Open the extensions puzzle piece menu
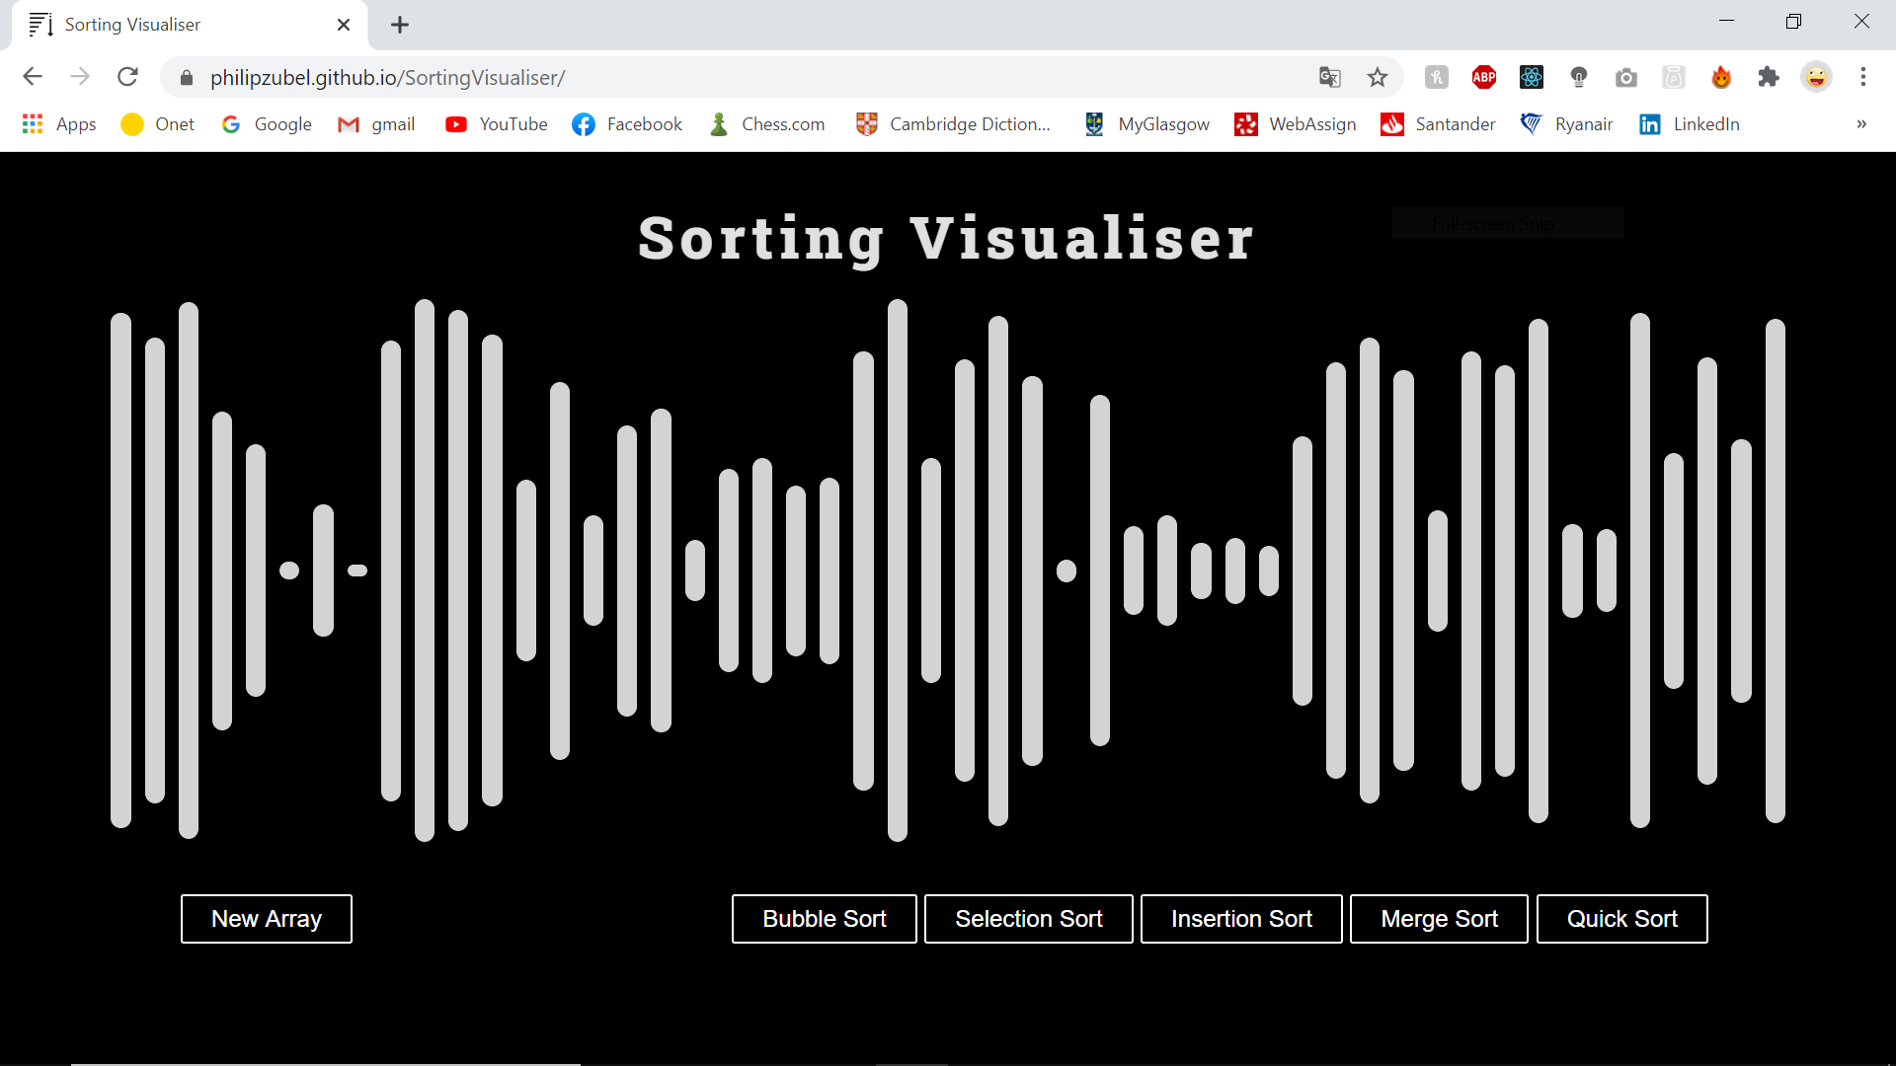This screenshot has height=1066, width=1896. [x=1769, y=77]
